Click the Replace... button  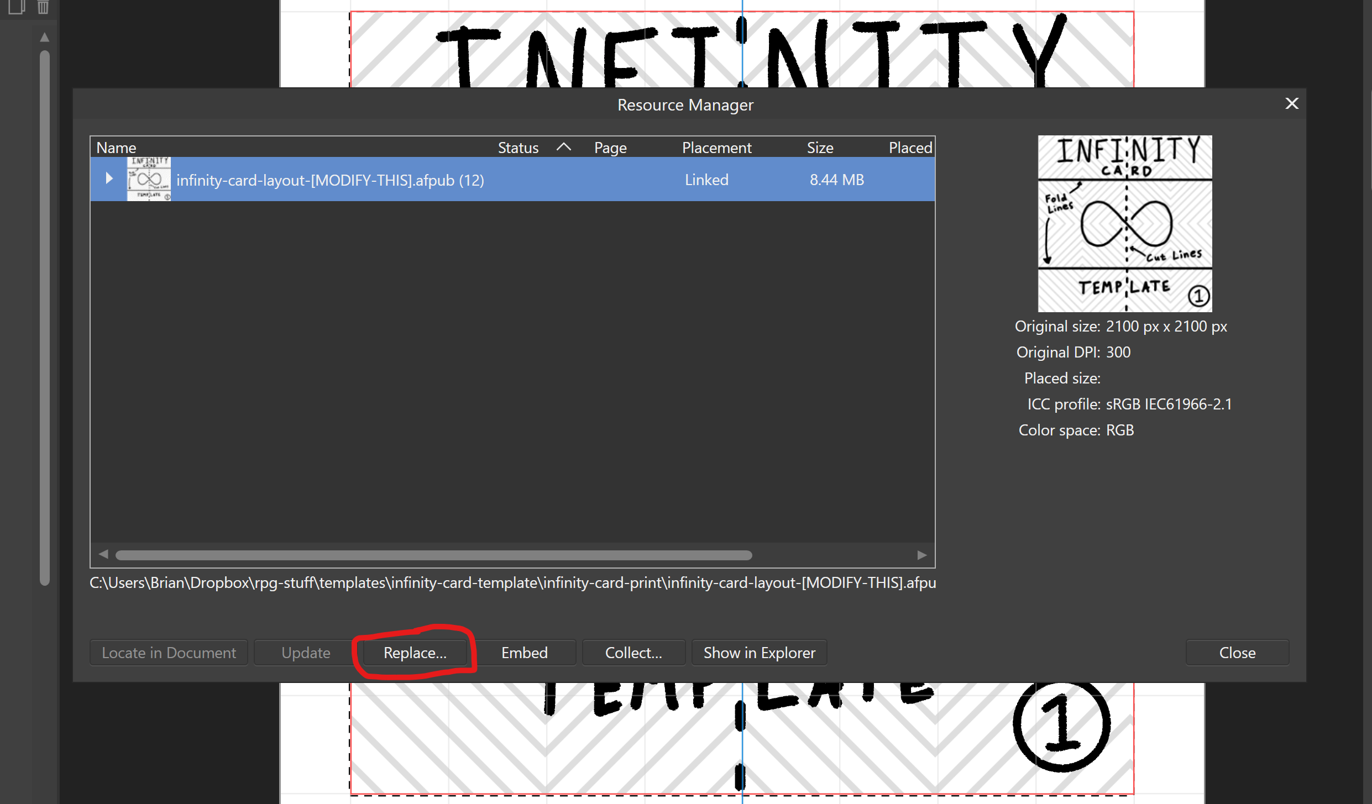415,653
